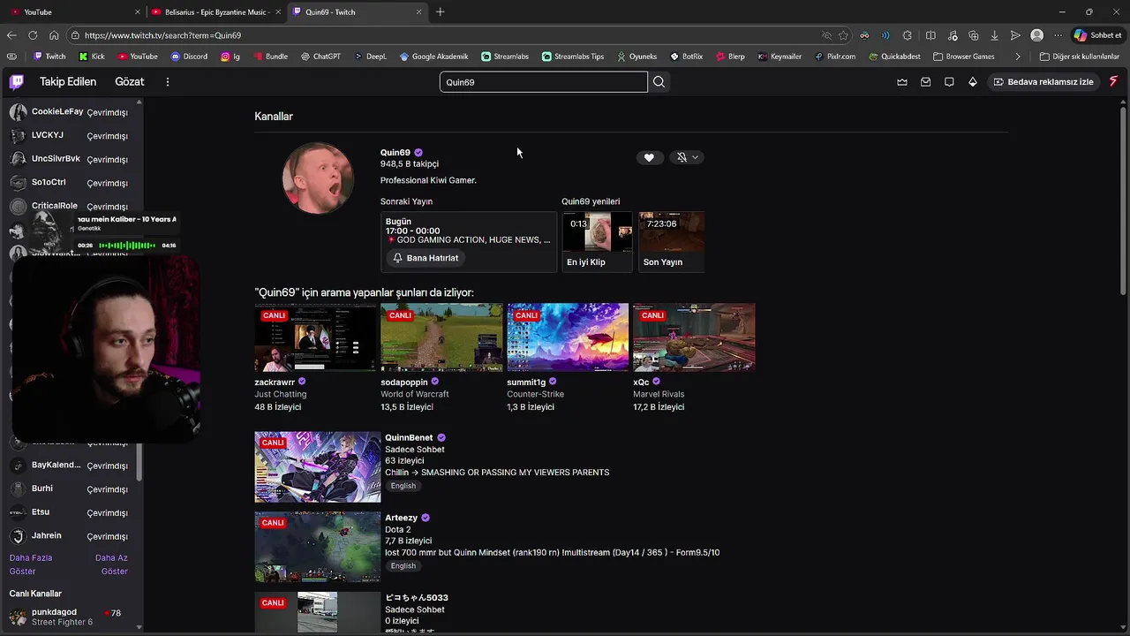Screen dimensions: 1130x636
Task: Click the browser back arrow
Action: pos(11,35)
